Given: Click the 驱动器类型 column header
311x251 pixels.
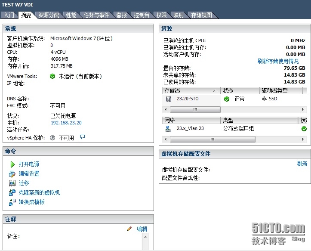Looking at the screenshot, I should pyautogui.click(x=280, y=91).
